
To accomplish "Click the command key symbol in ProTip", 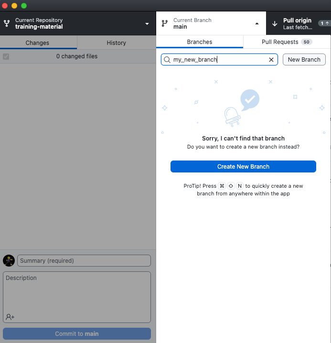I will click(x=222, y=186).
